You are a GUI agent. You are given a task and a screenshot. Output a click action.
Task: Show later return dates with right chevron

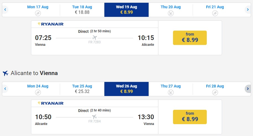[248, 89]
